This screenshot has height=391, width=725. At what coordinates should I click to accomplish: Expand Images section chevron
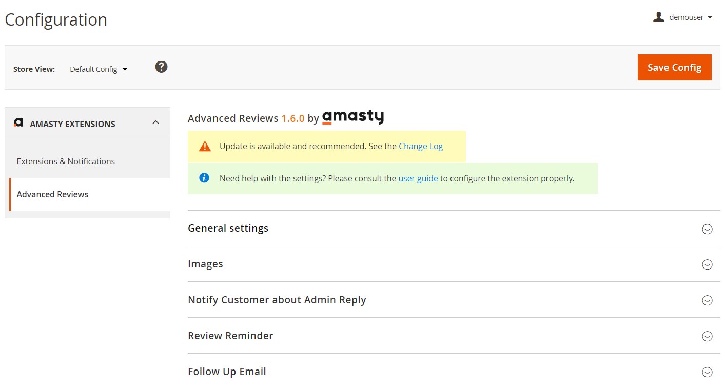click(x=707, y=264)
